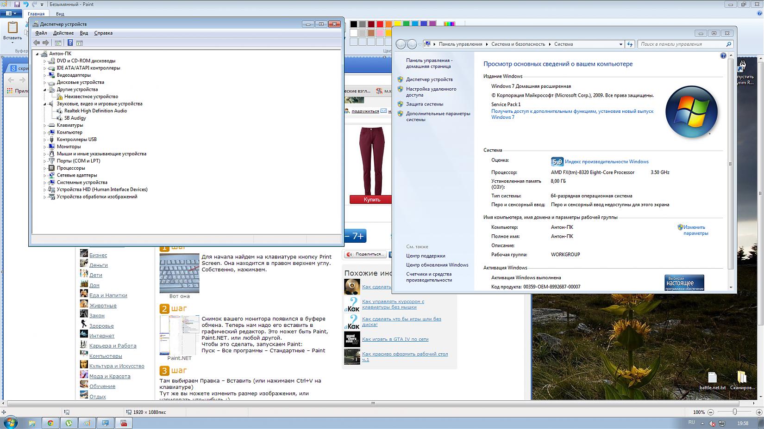The height and width of the screenshot is (429, 764).
Task: Open the address bar history dropdown arrow
Action: tap(620, 44)
